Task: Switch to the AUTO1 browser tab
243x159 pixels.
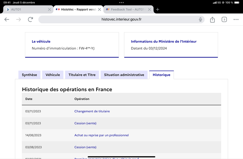Action: (26, 9)
